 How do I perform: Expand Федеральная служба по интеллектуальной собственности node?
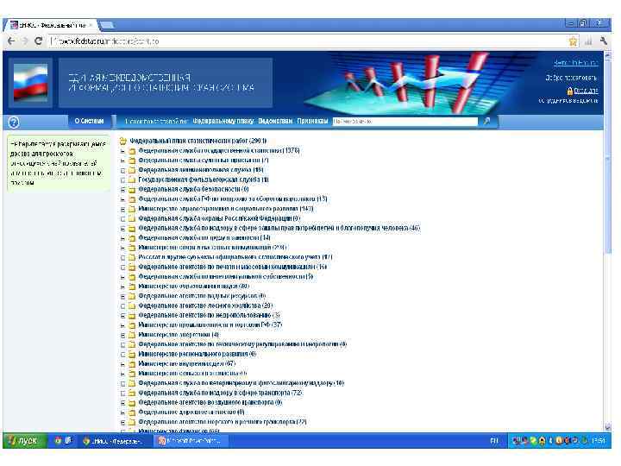pyautogui.click(x=122, y=277)
